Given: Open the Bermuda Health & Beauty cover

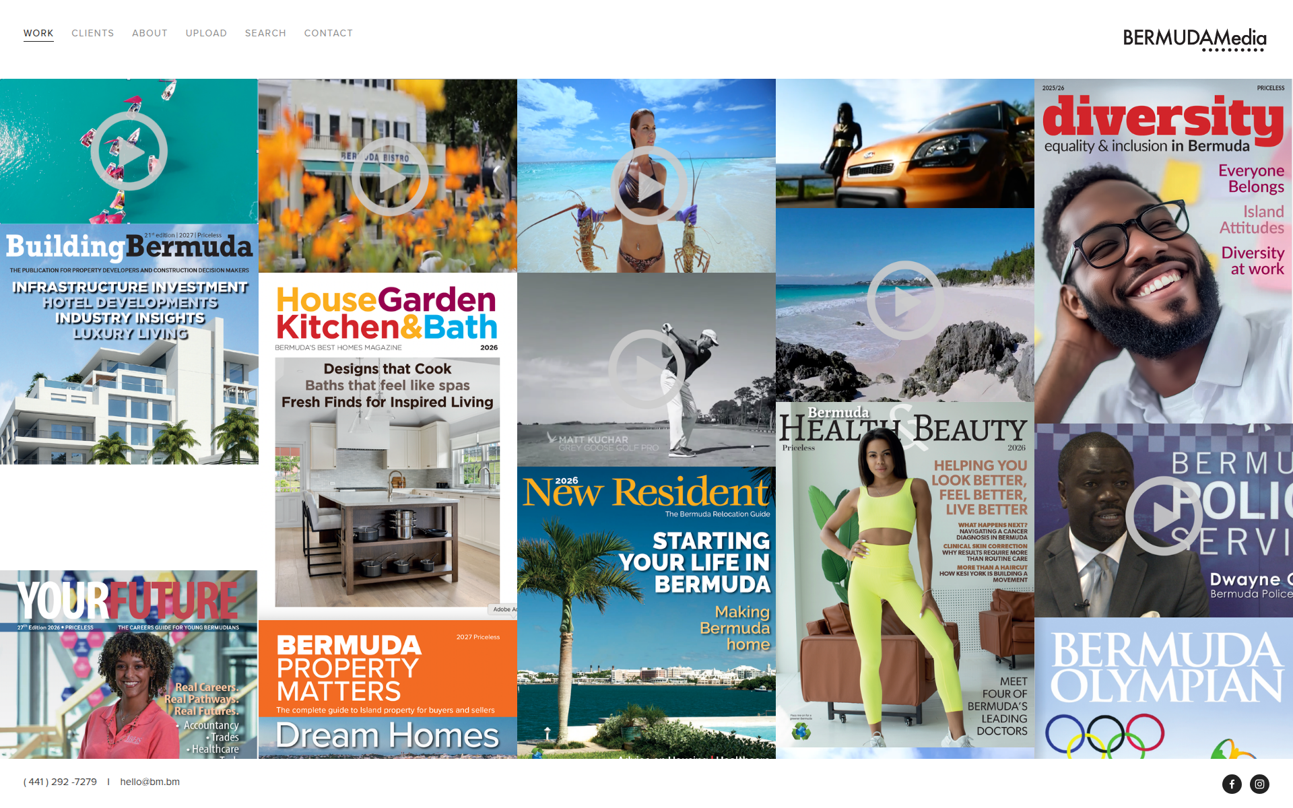Looking at the screenshot, I should 905,574.
